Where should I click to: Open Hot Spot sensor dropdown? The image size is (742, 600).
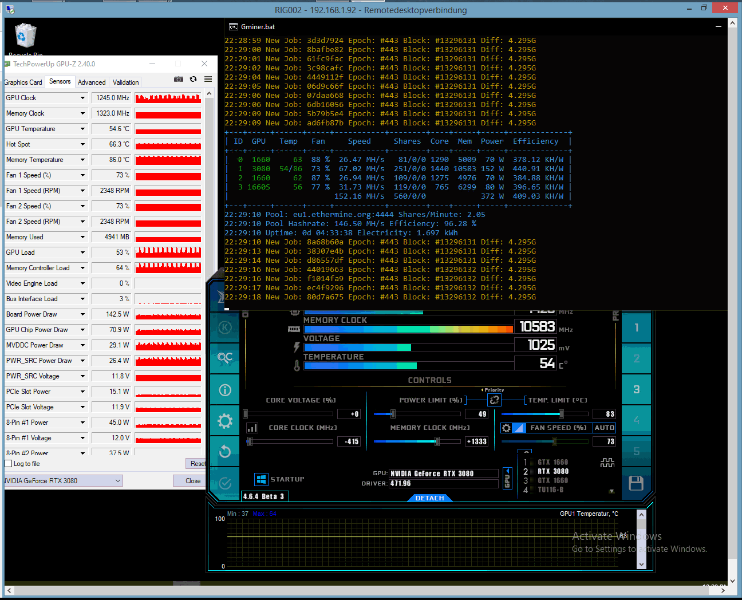(82, 144)
